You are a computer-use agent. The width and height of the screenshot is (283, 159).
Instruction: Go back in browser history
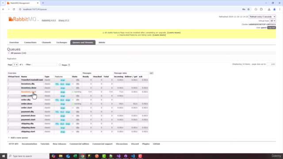click(x=3, y=9)
